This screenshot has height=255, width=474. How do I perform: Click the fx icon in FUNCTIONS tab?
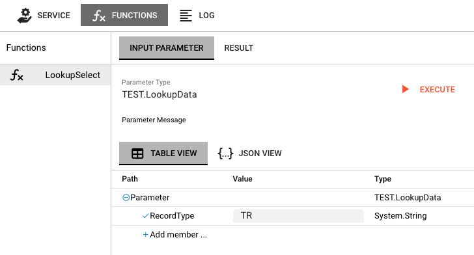tap(99, 16)
